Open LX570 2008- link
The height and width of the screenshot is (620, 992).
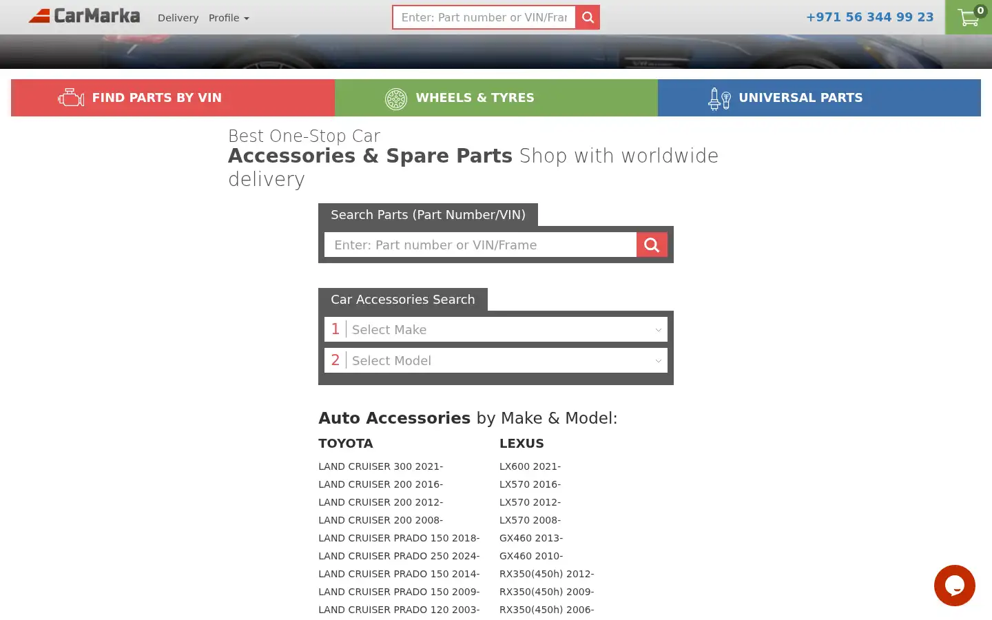530,520
